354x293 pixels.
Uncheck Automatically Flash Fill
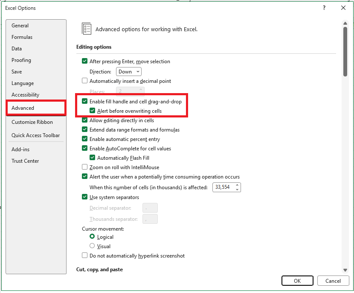[92, 158]
